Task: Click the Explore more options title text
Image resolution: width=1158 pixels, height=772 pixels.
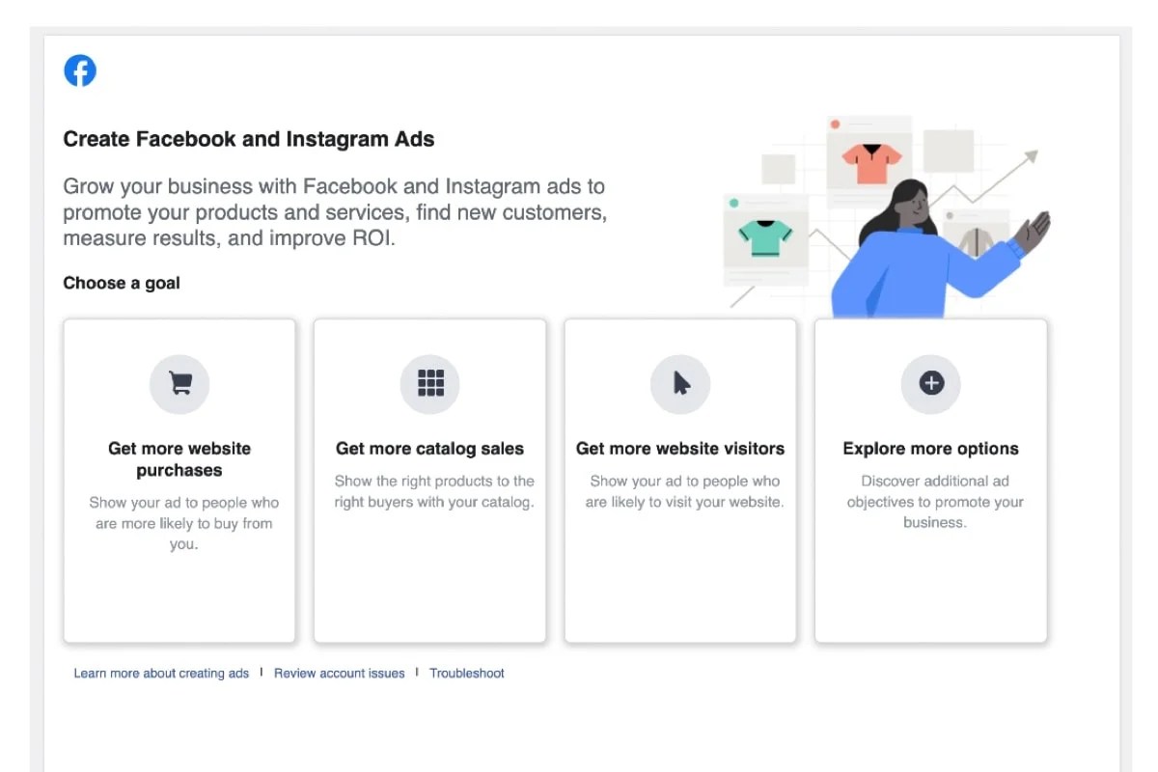Action: 930,448
